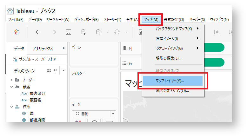Open the run update dropdown arrow
247x137 pixels.
126,32
